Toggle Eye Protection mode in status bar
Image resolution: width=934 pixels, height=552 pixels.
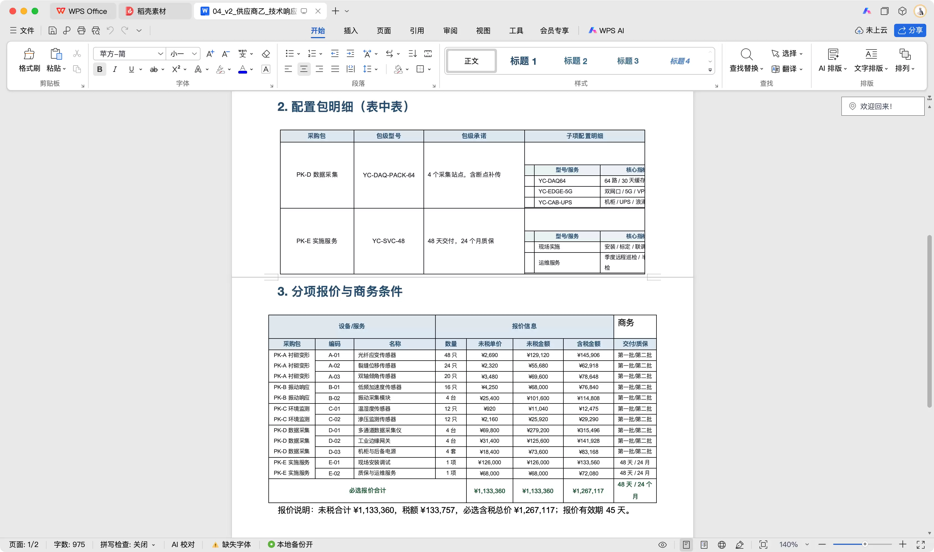[662, 545]
